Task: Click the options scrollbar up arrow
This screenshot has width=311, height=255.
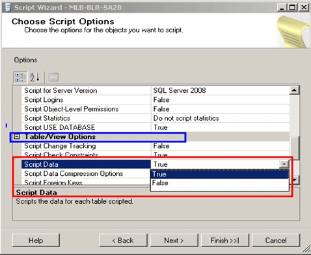Action: [x=294, y=90]
